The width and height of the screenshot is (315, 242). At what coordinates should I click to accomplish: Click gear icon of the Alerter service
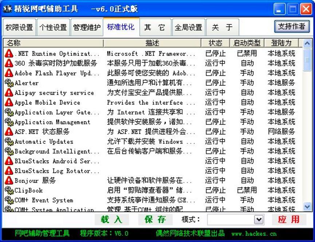pyautogui.click(x=9, y=83)
